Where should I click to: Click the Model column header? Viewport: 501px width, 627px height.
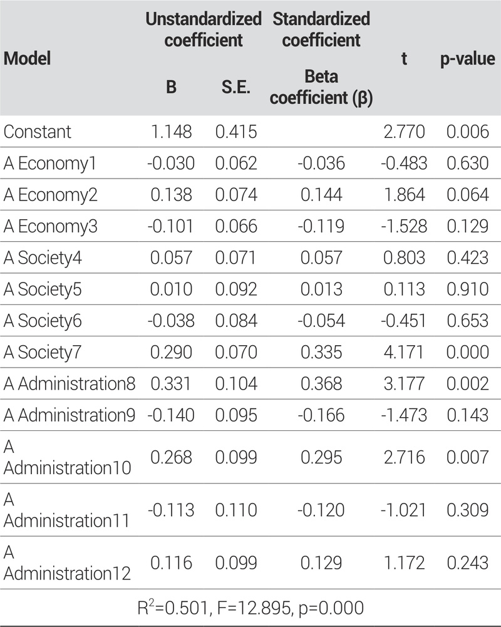[27, 59]
